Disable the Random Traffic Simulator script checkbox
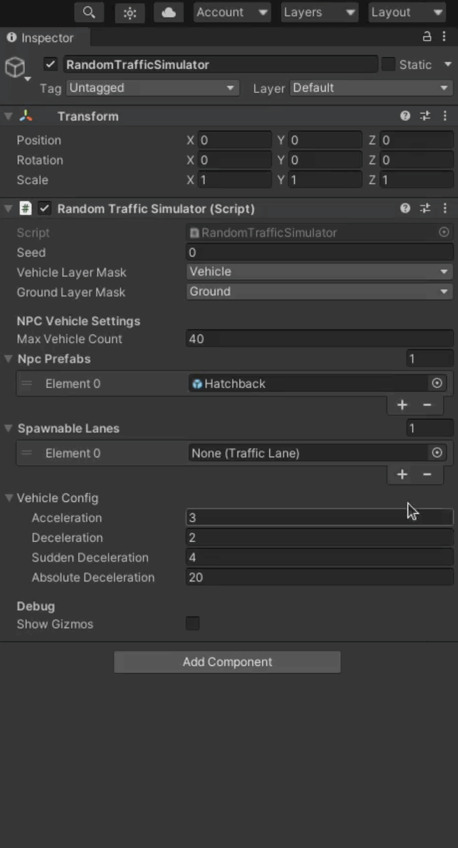This screenshot has height=848, width=458. (45, 209)
